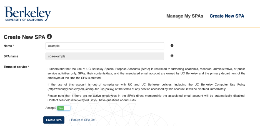Click the info icon beside Create New SPA heading
This screenshot has height=126, width=260.
(49, 36)
